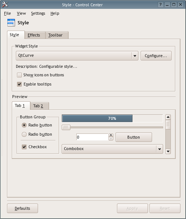Switch to preview Tab 2
Image resolution: width=186 pixels, height=219 pixels.
(x=39, y=106)
